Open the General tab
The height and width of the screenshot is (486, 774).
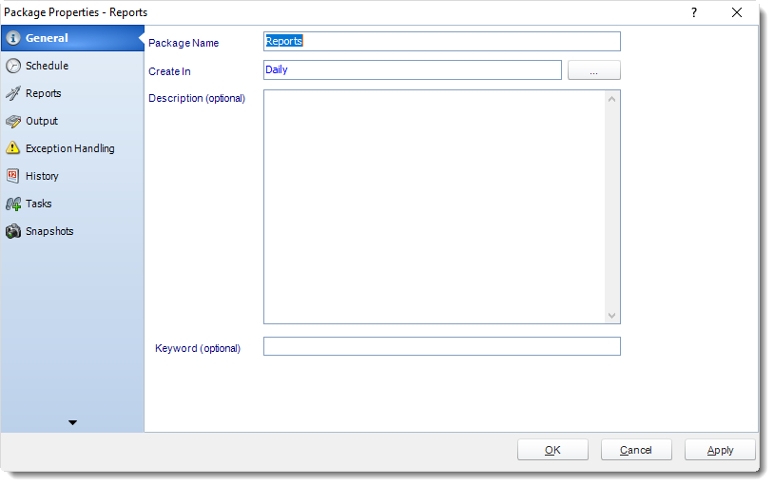[72, 38]
